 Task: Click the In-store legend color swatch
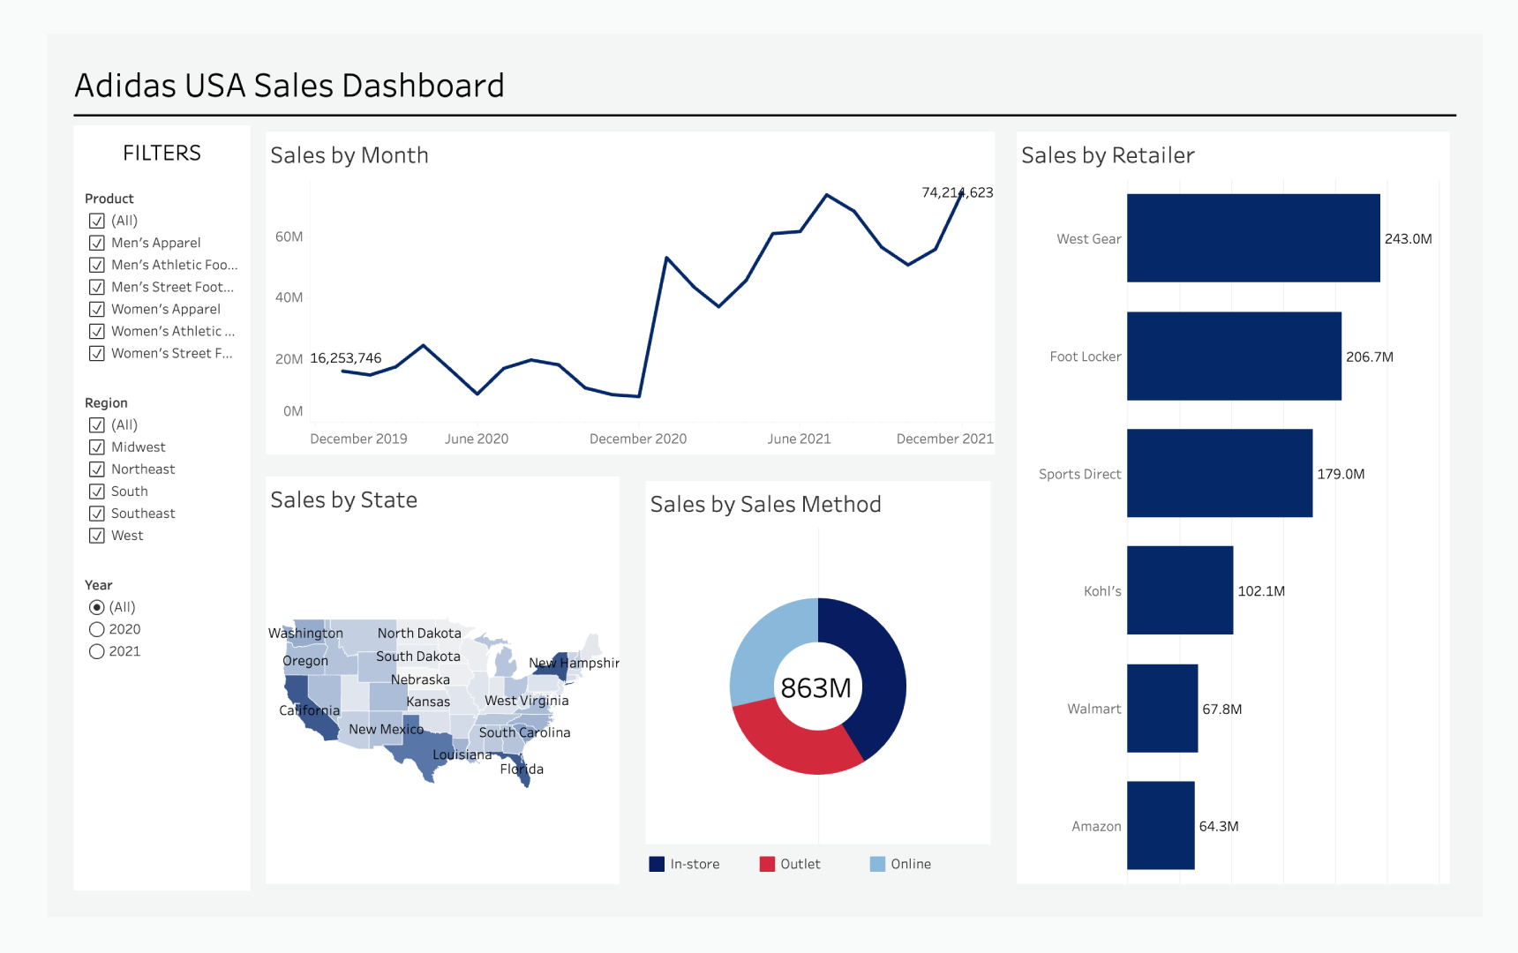pos(657,863)
